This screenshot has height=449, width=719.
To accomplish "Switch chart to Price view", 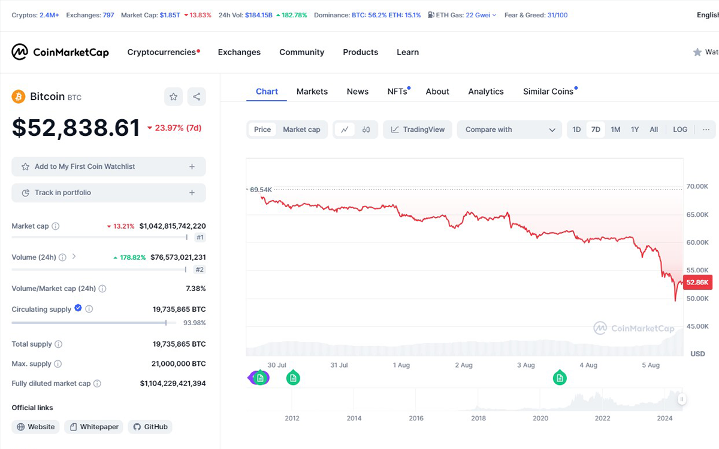I will point(262,129).
